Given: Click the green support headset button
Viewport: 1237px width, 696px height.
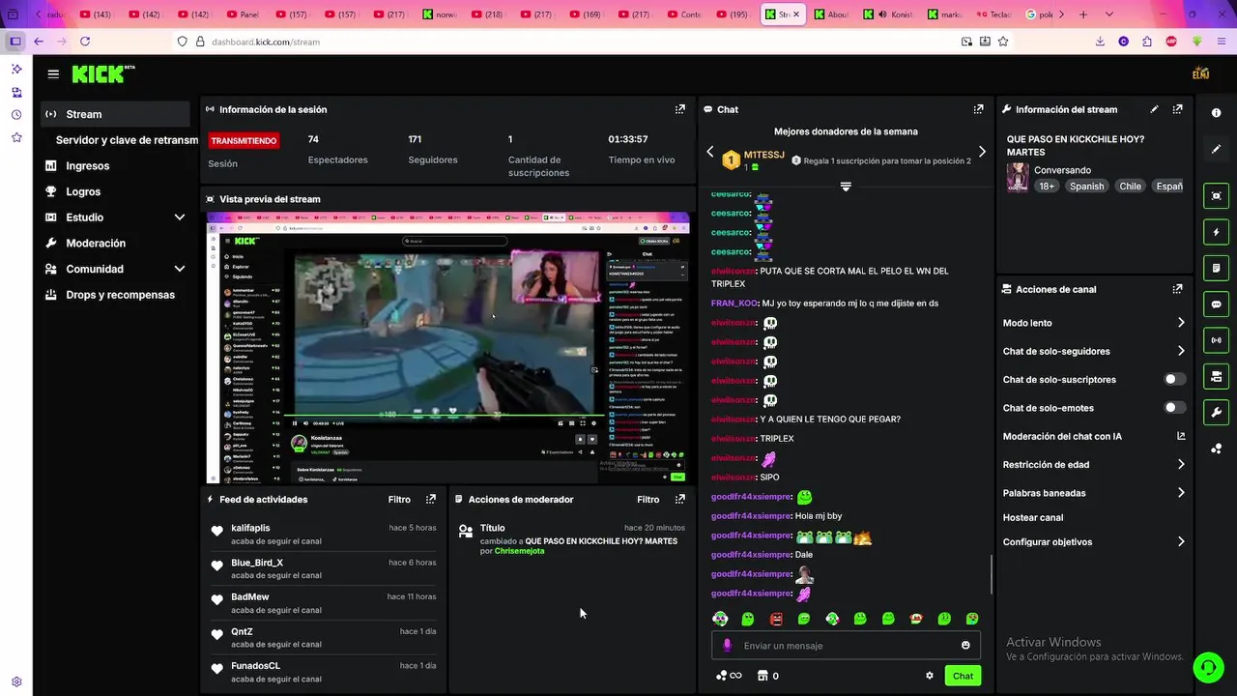Looking at the screenshot, I should pos(1207,667).
